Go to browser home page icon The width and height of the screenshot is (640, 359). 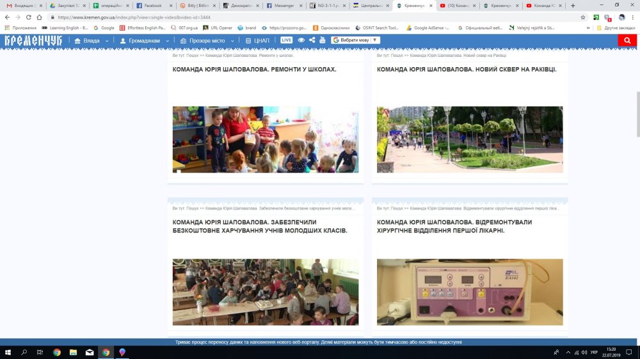[x=40, y=17]
